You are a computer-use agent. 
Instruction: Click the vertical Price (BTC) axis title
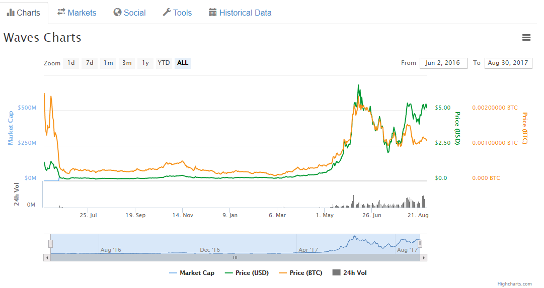pyautogui.click(x=524, y=128)
